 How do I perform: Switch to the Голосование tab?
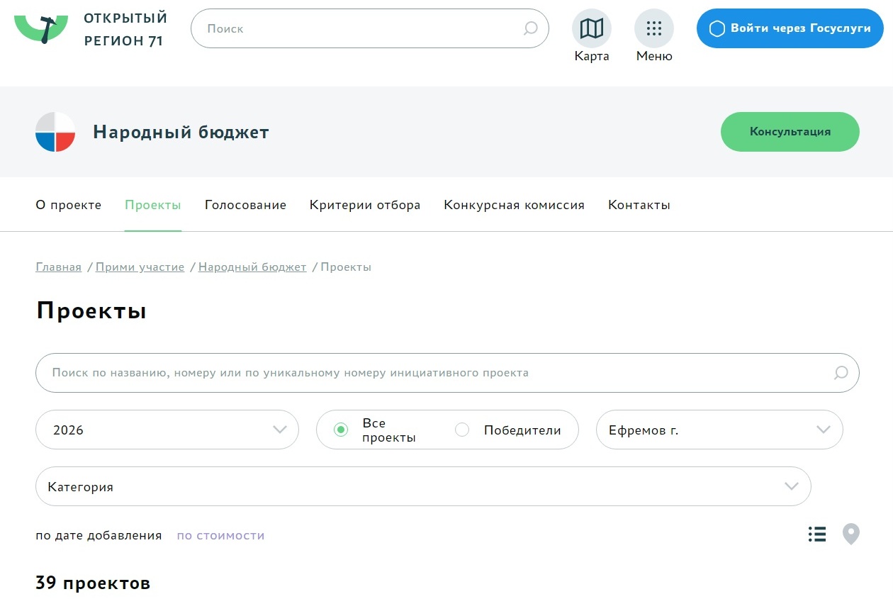[245, 205]
